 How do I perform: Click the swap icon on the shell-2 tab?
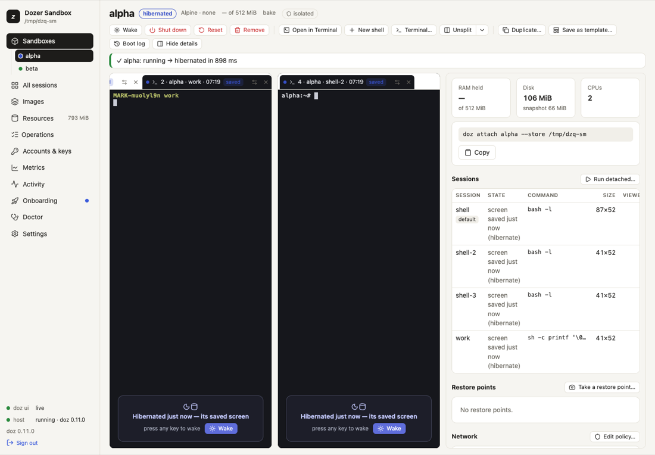point(397,82)
